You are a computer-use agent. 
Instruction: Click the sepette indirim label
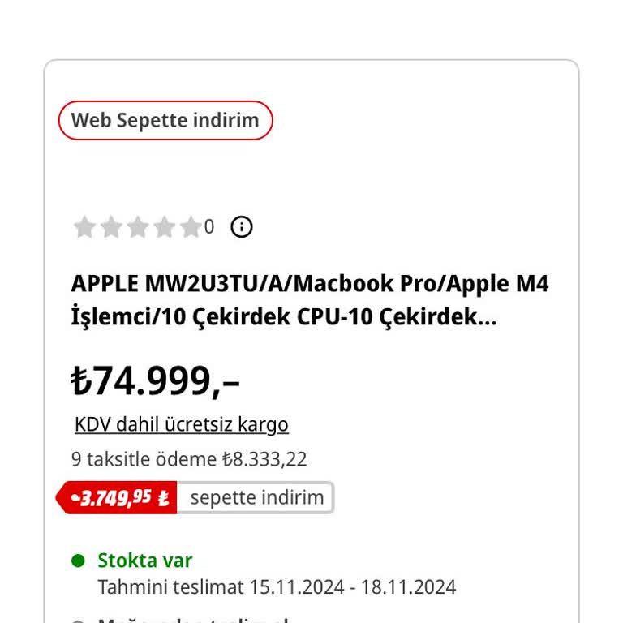[256, 497]
